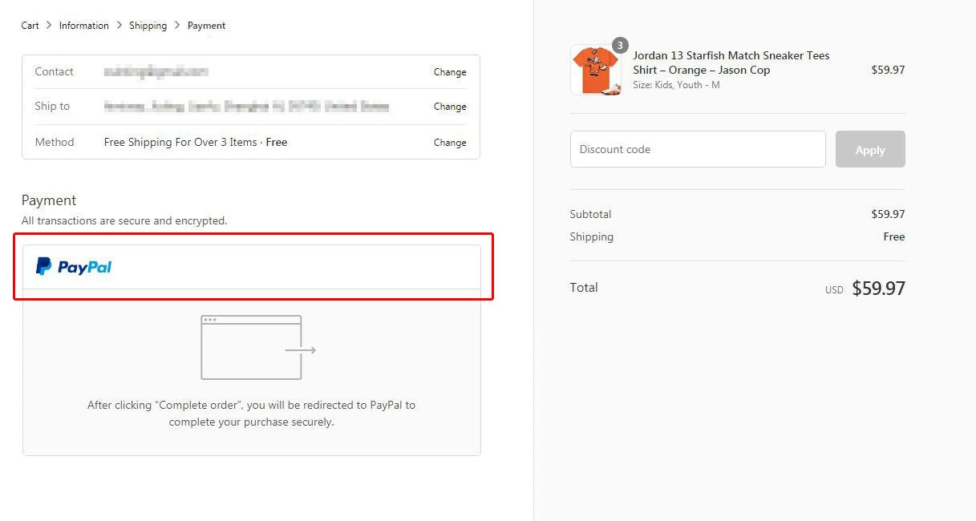Go back to the Cart breadcrumb
The width and height of the screenshot is (976, 521).
[x=30, y=26]
